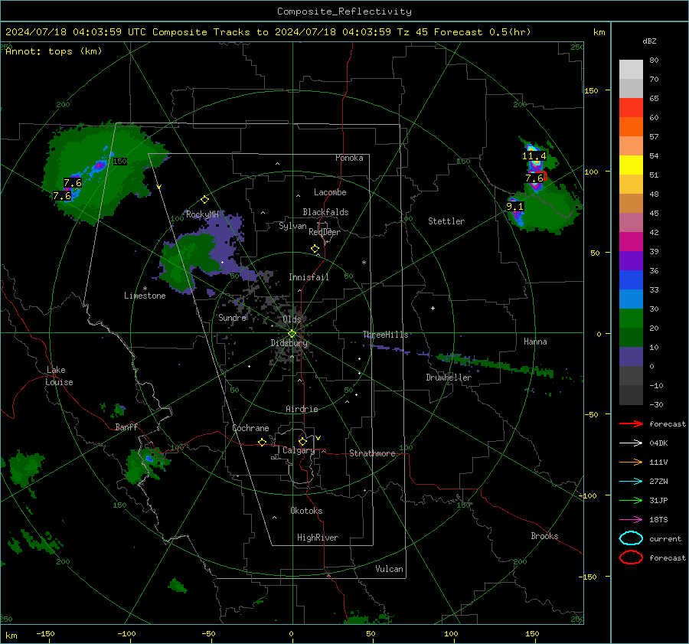Choose the green 31JP arrow icon
Image resolution: width=689 pixels, height=644 pixels.
click(631, 500)
